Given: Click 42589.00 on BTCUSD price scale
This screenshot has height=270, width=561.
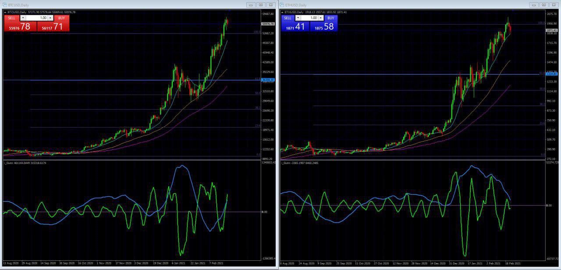Looking at the screenshot, I should click(268, 62).
